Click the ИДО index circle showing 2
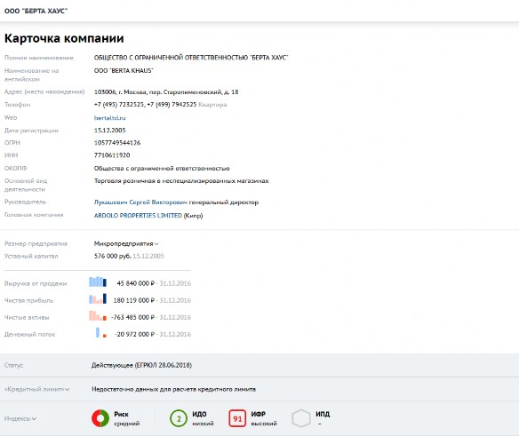Viewport: 519px width, 436px height. (179, 418)
